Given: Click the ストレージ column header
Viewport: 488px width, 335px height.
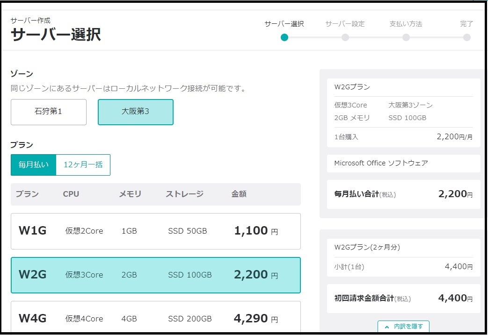Looking at the screenshot, I should [184, 194].
